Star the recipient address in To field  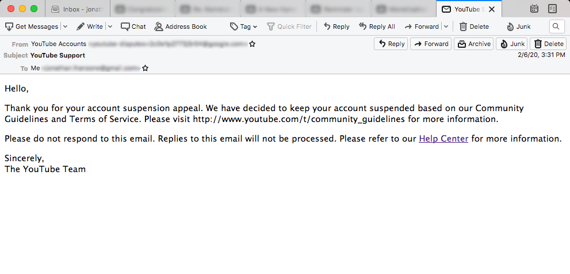click(145, 68)
